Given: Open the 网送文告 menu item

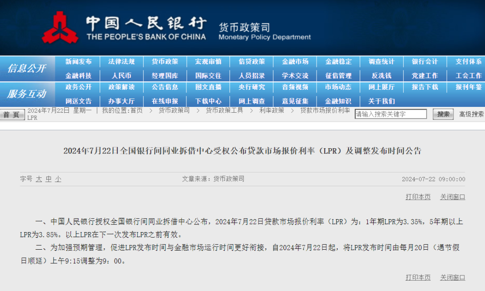Looking at the screenshot, I should pyautogui.click(x=78, y=101).
